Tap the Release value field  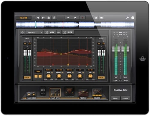(x=69, y=70)
